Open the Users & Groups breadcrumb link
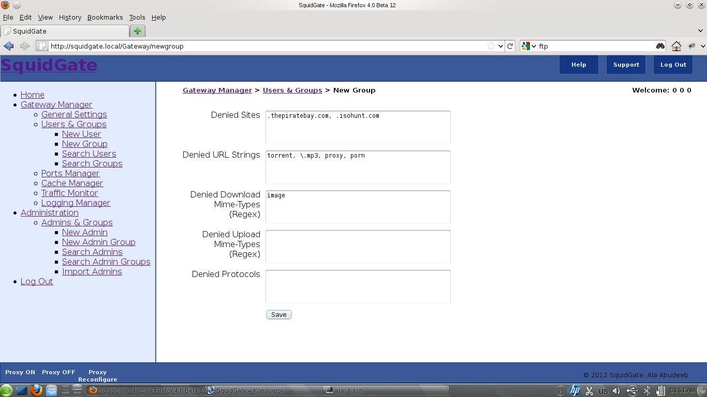The width and height of the screenshot is (707, 397). (x=292, y=90)
